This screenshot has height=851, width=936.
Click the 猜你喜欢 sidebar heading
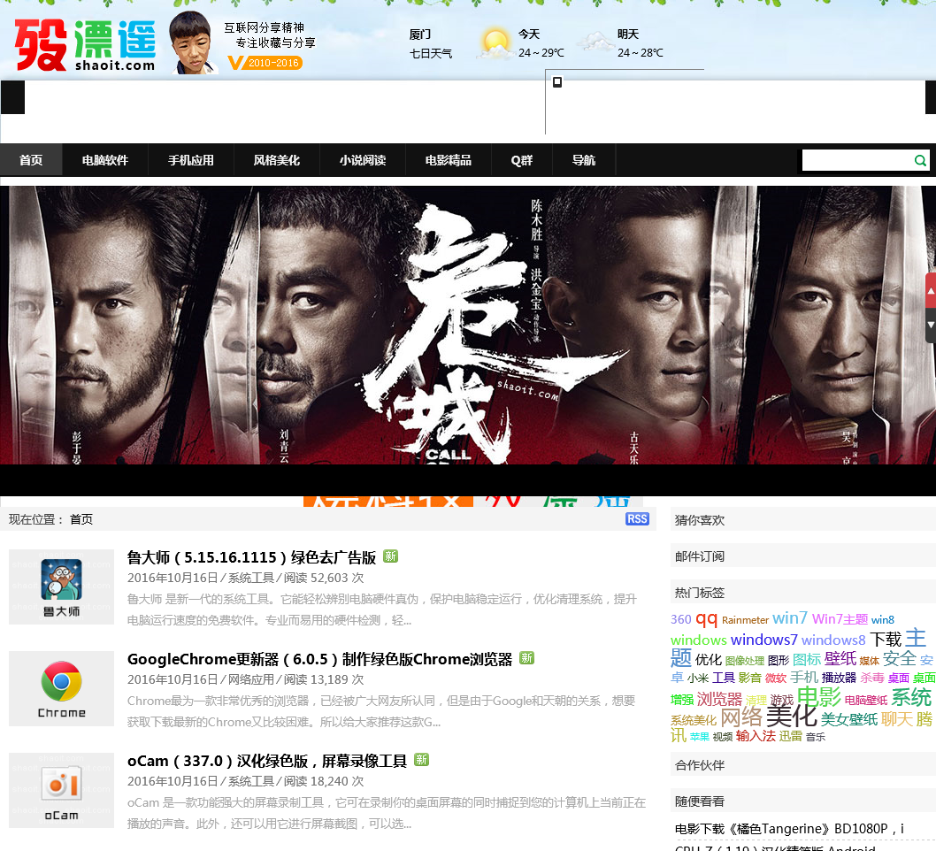click(700, 520)
